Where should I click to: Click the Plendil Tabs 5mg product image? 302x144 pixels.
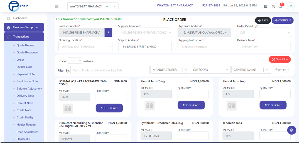[x=232, y=106]
